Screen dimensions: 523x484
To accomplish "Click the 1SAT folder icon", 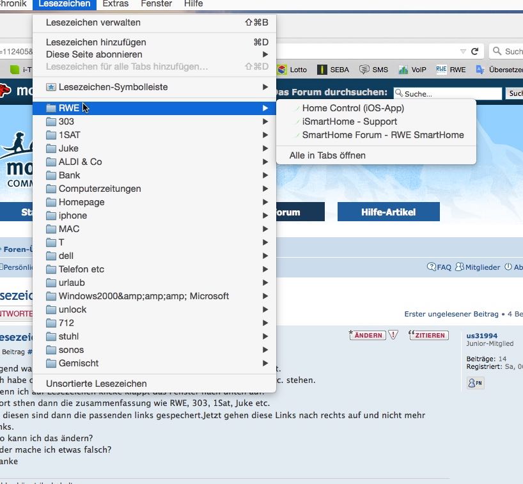I will click(x=51, y=135).
